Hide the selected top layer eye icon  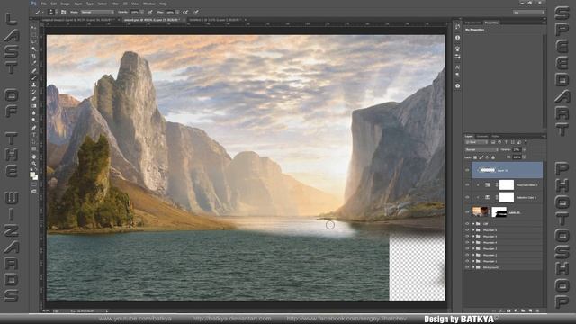point(467,170)
